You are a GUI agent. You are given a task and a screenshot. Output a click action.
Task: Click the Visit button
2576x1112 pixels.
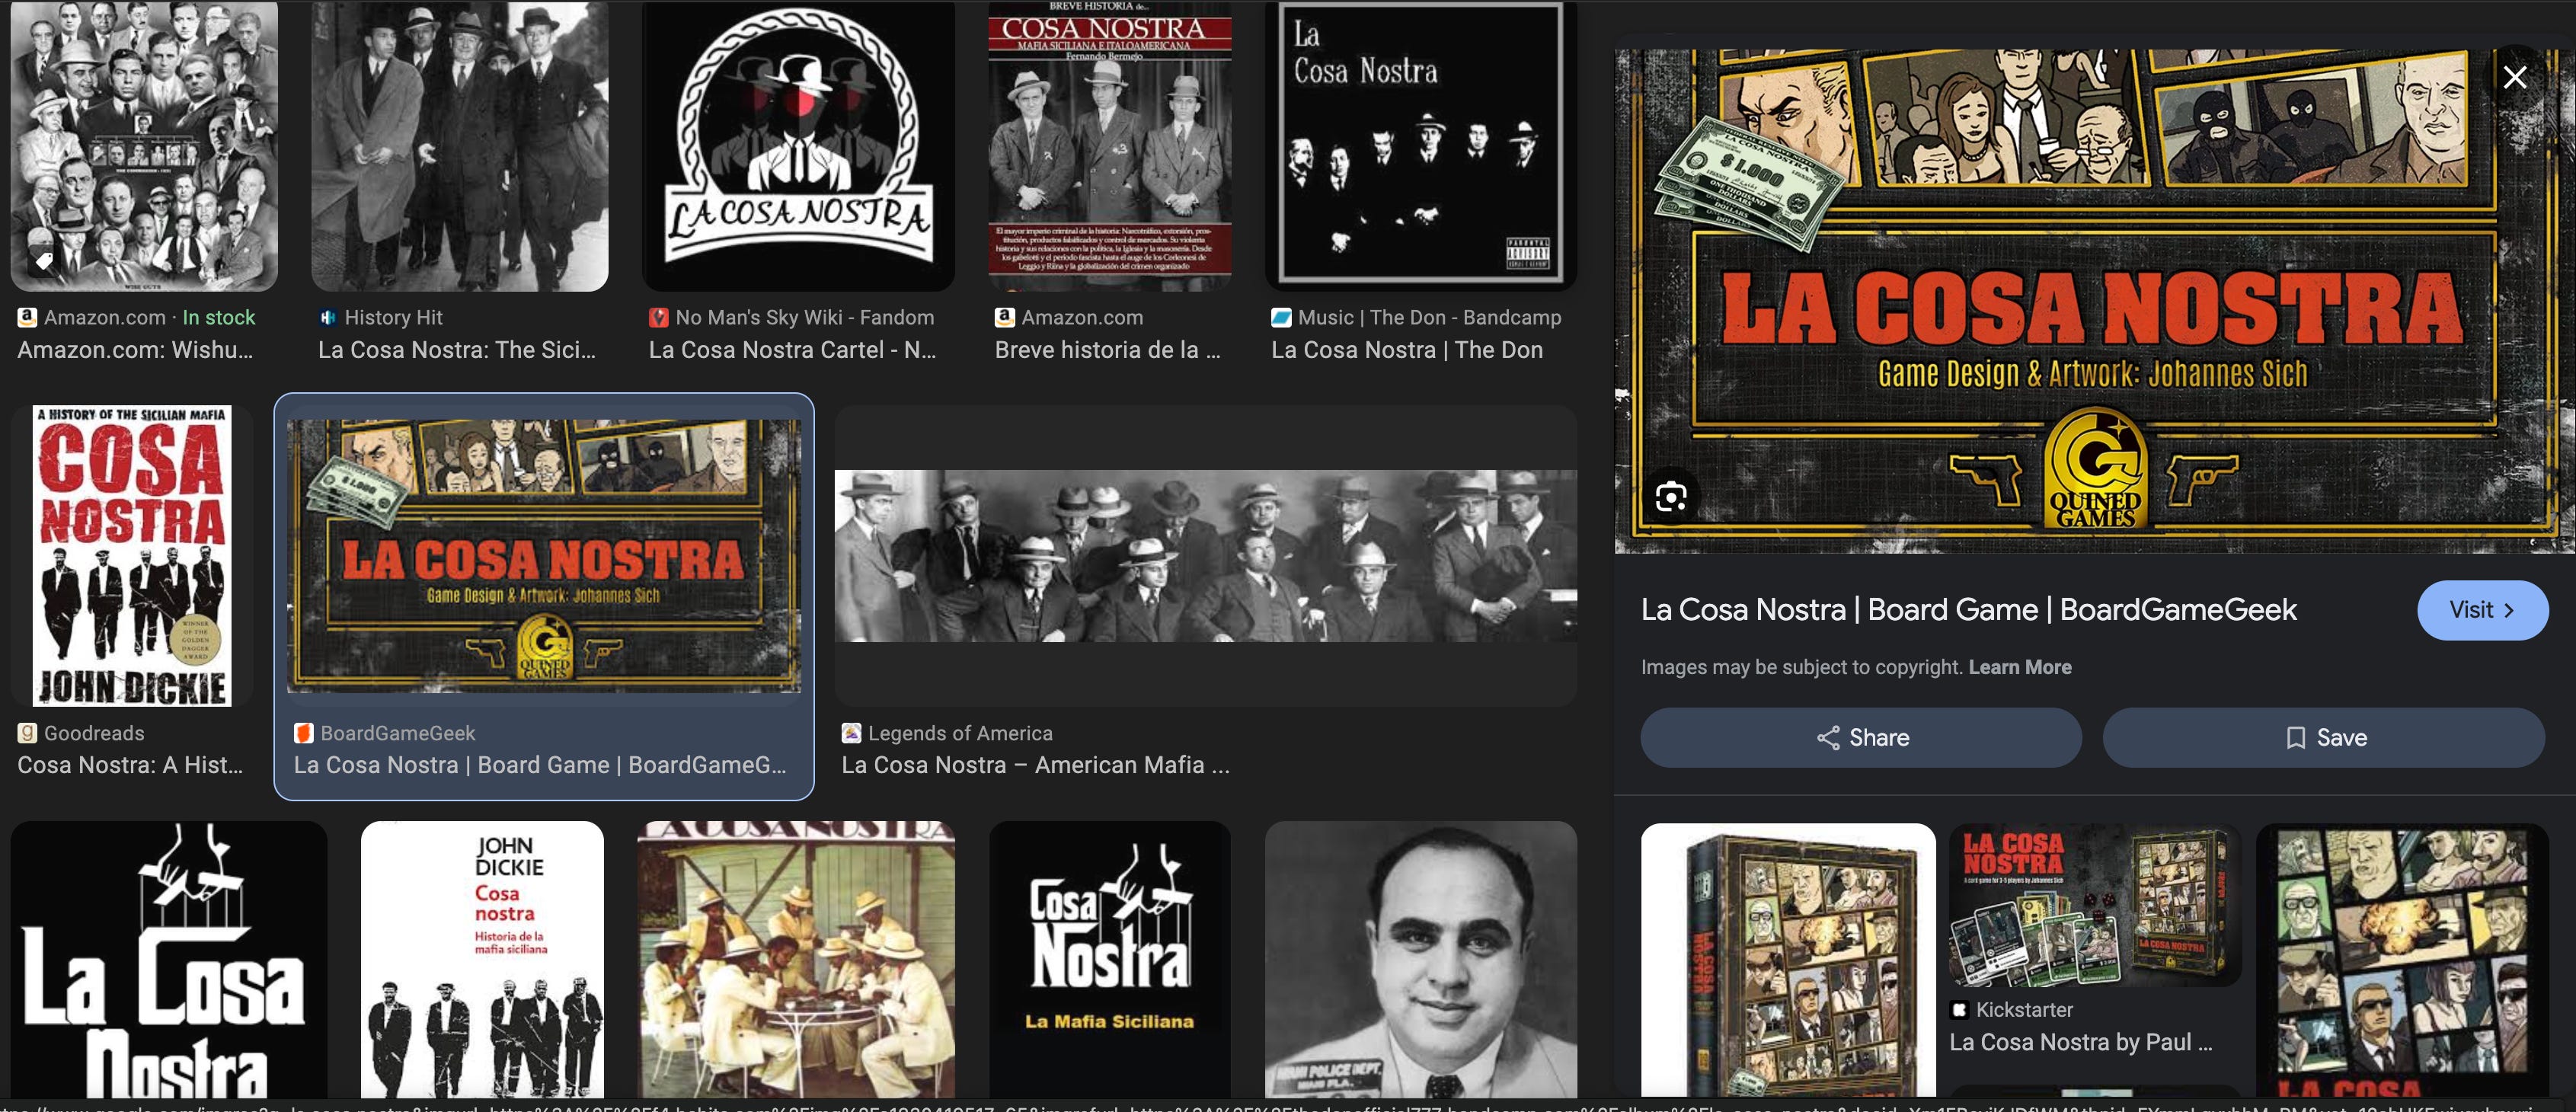tap(2482, 610)
